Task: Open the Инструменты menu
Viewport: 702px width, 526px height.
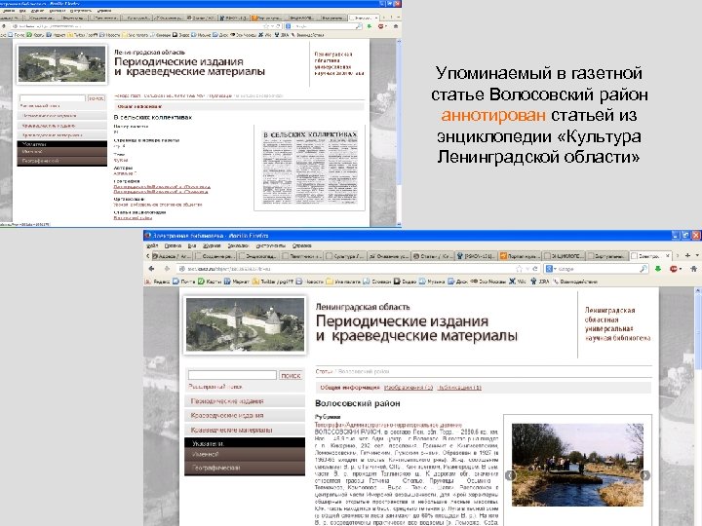Action: (271, 245)
